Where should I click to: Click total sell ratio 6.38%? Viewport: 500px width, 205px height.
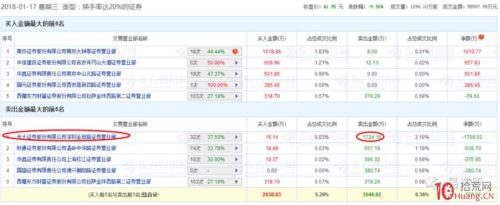422,193
